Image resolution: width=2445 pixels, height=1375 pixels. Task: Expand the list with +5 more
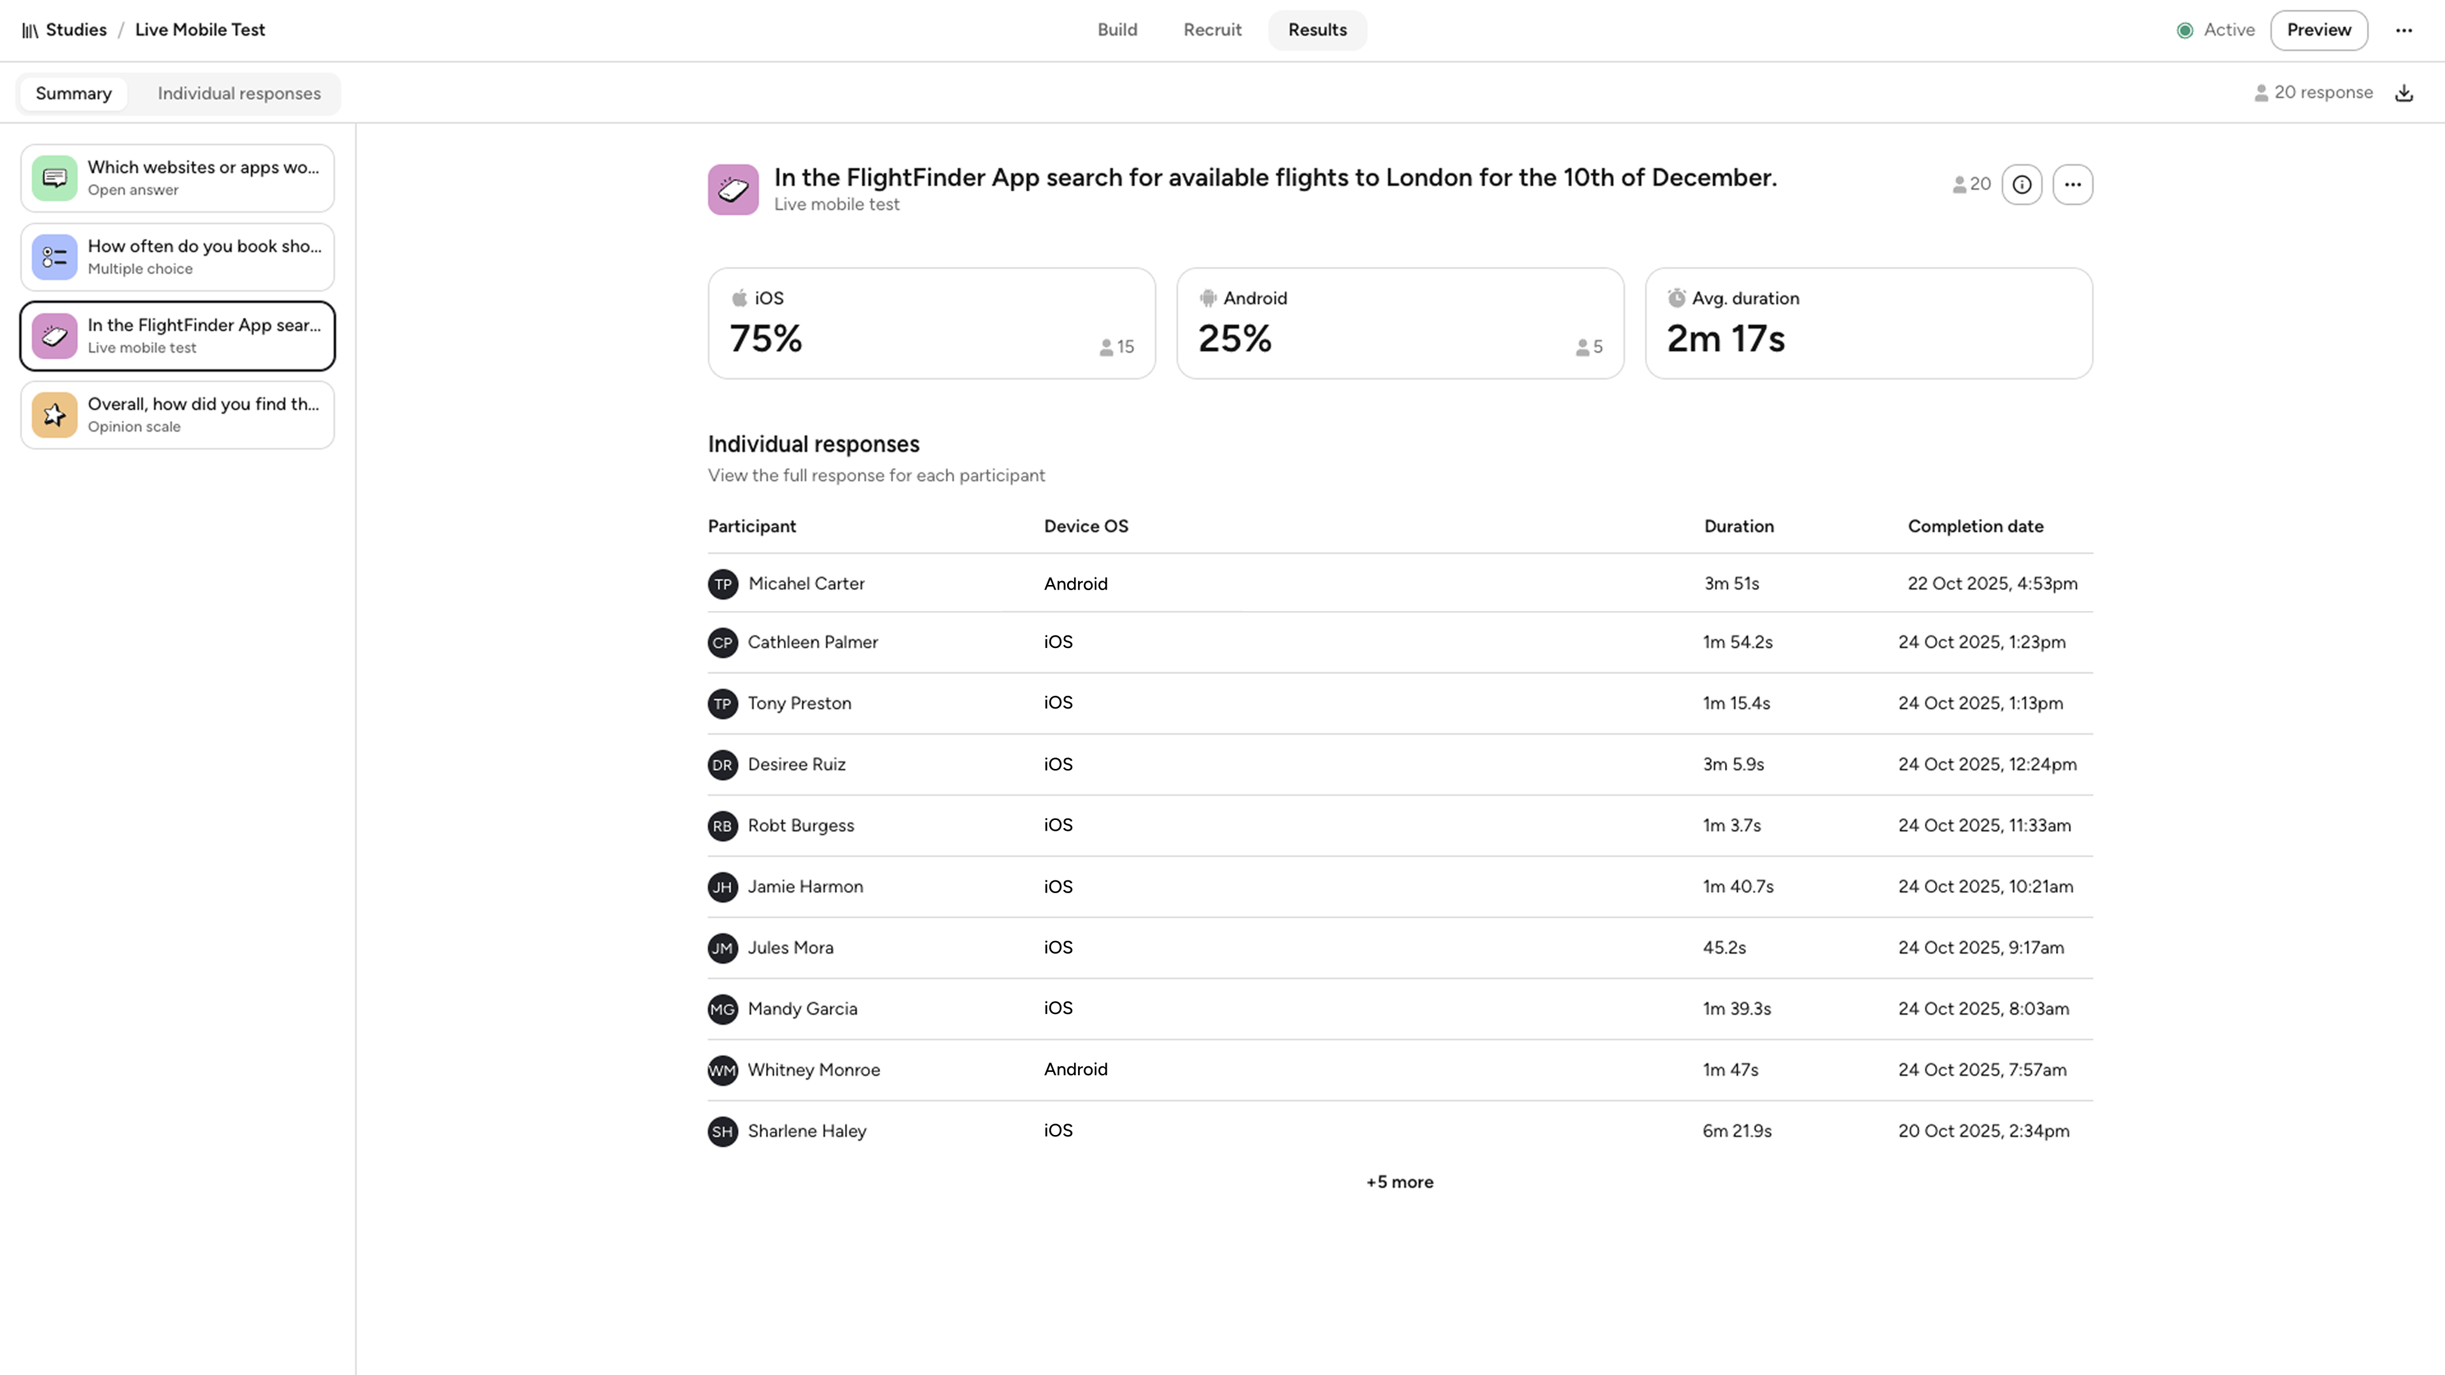click(1399, 1182)
